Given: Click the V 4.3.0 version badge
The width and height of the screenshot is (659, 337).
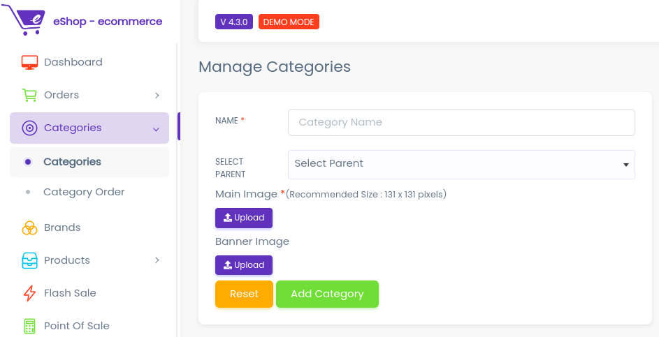Looking at the screenshot, I should point(233,22).
